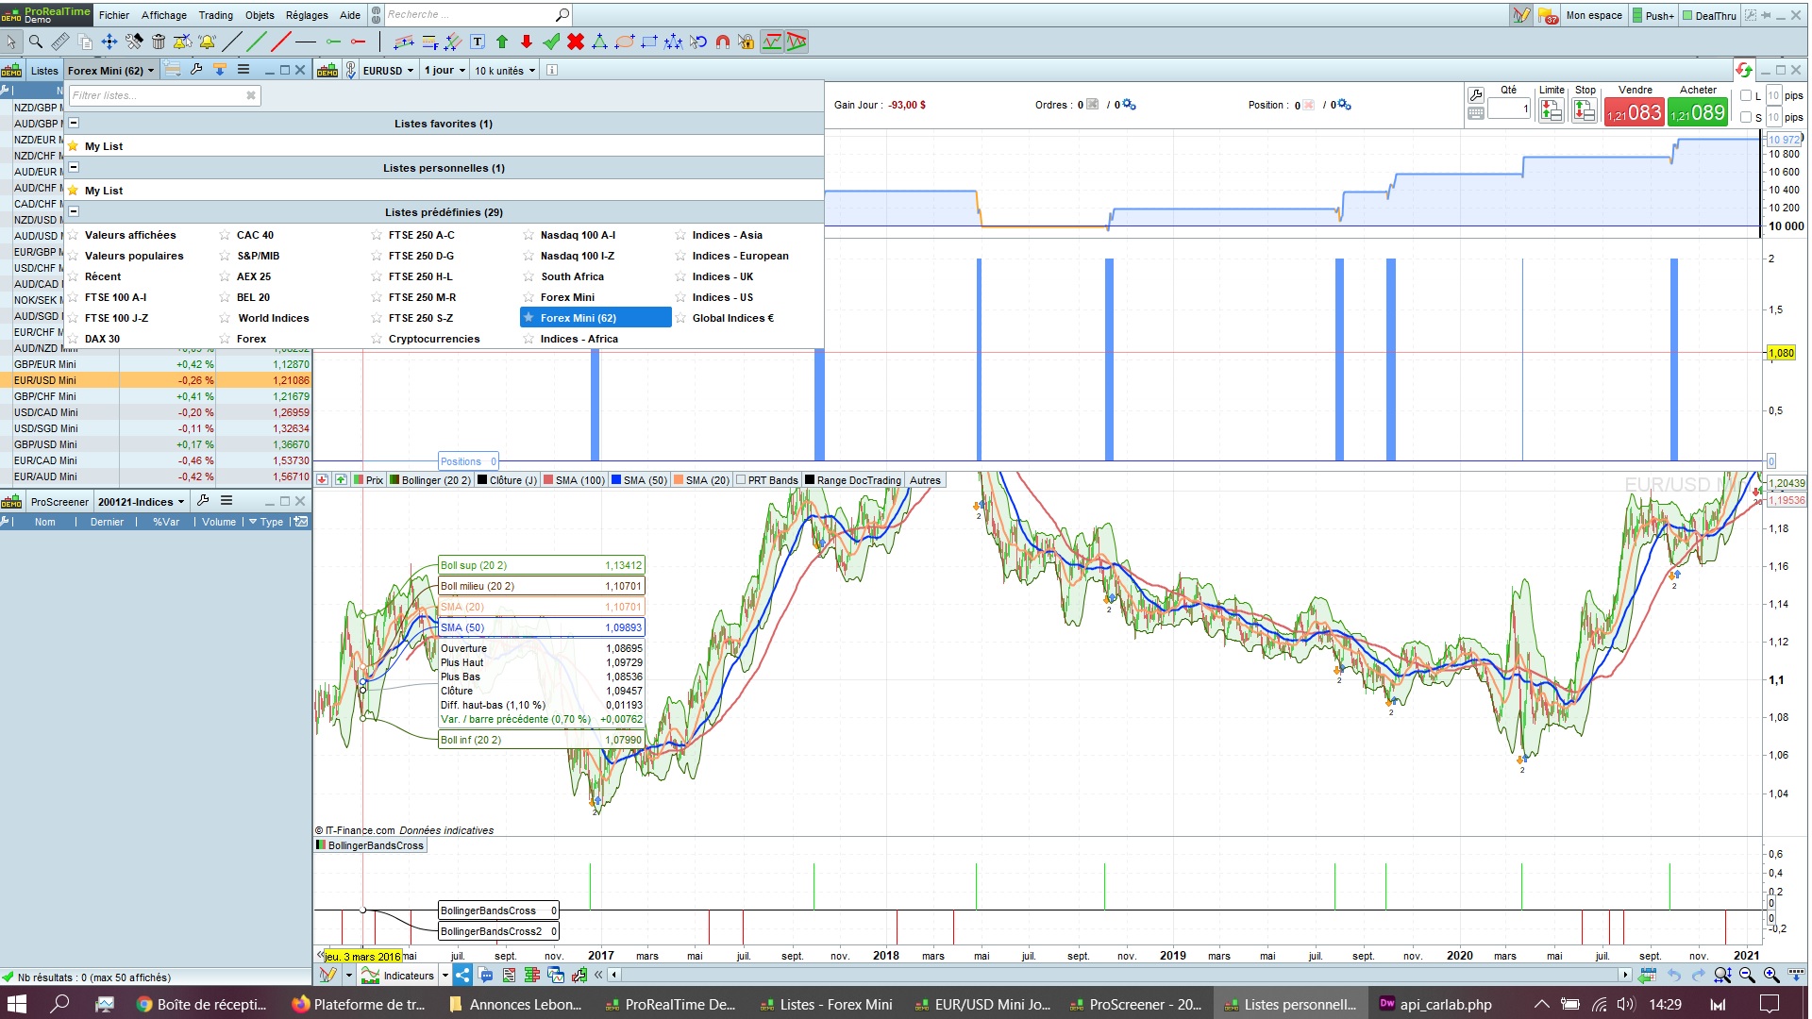Open the Trading menu
Image resolution: width=1812 pixels, height=1019 pixels.
[x=215, y=15]
